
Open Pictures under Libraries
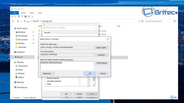tap(21, 74)
